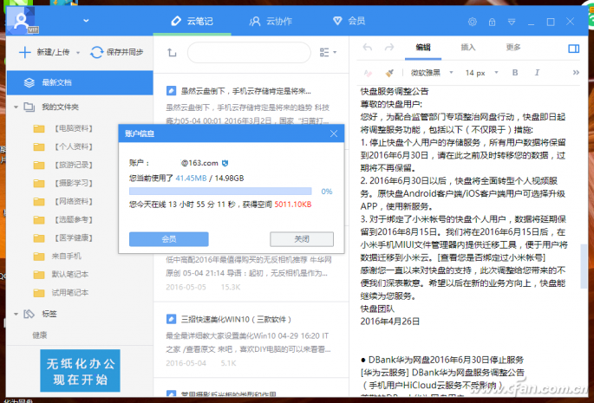
Task: Click the 无纸化办公 现在开始 banner
Action: 80,370
